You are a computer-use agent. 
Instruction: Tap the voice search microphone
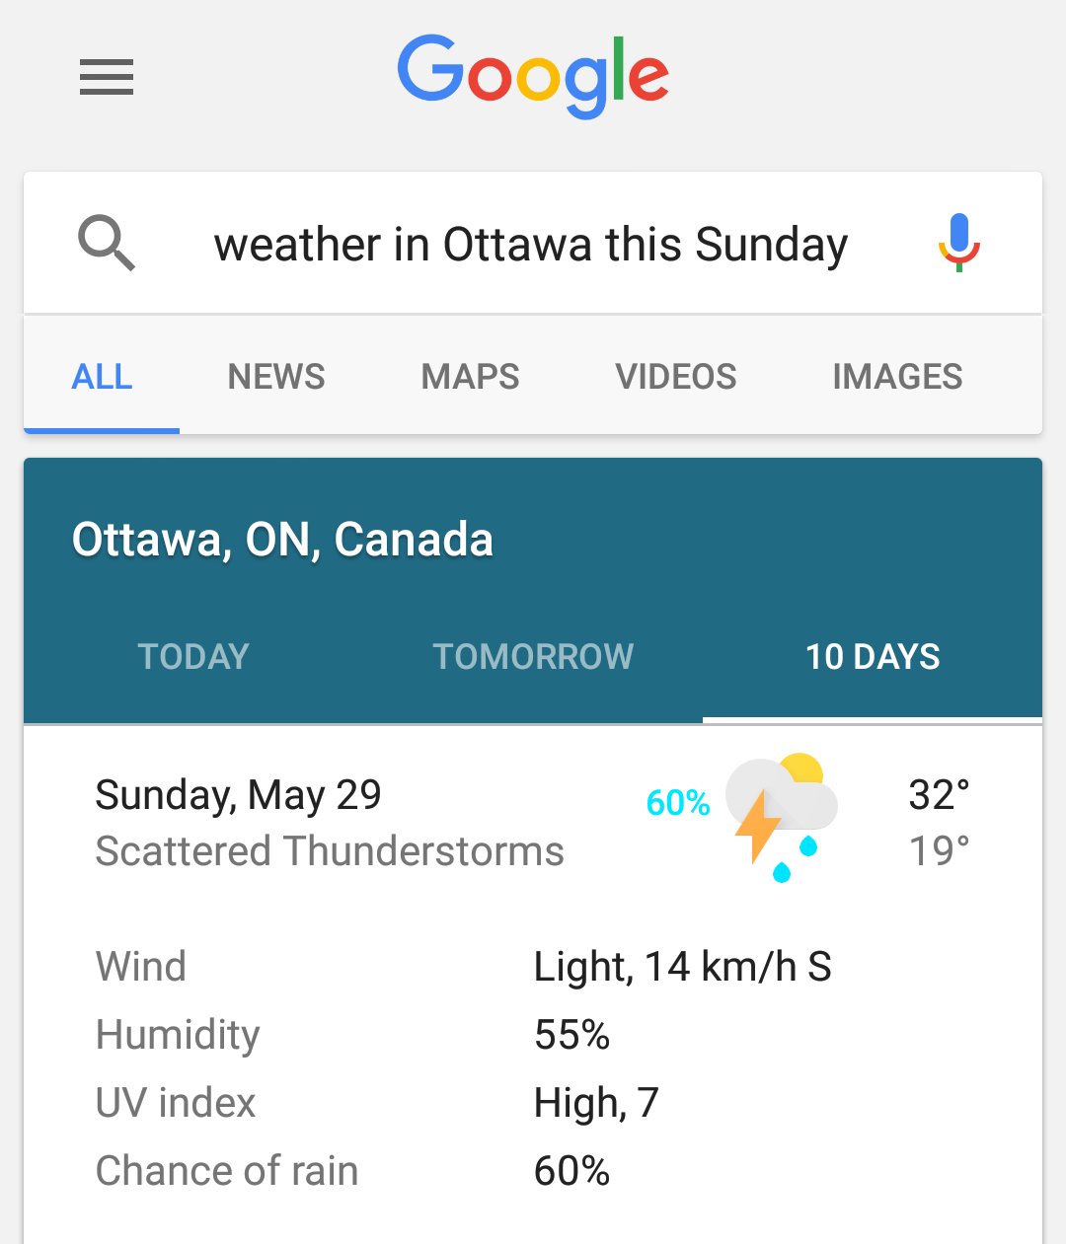point(958,243)
